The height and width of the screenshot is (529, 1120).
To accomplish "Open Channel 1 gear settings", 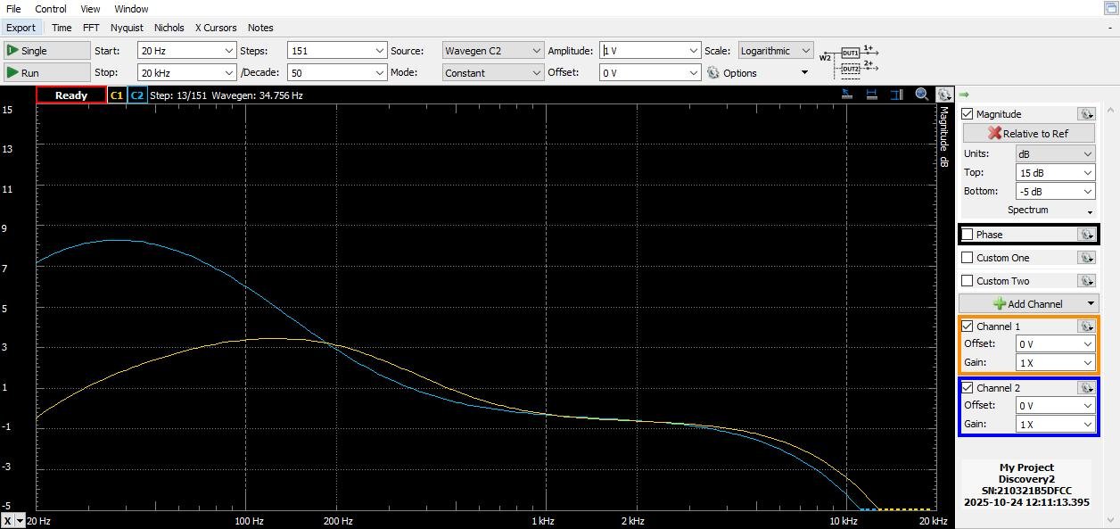I will pos(1085,326).
